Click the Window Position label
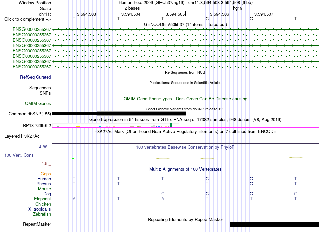This screenshot has height=232, width=319. [x=35, y=3]
